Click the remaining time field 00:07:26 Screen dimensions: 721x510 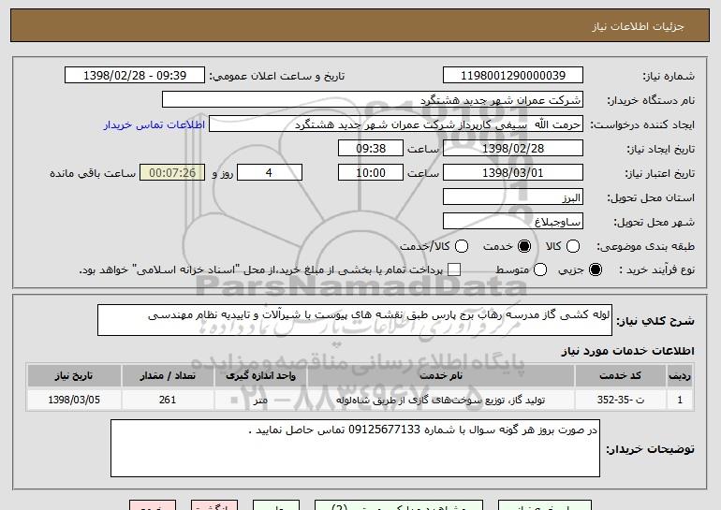(172, 173)
